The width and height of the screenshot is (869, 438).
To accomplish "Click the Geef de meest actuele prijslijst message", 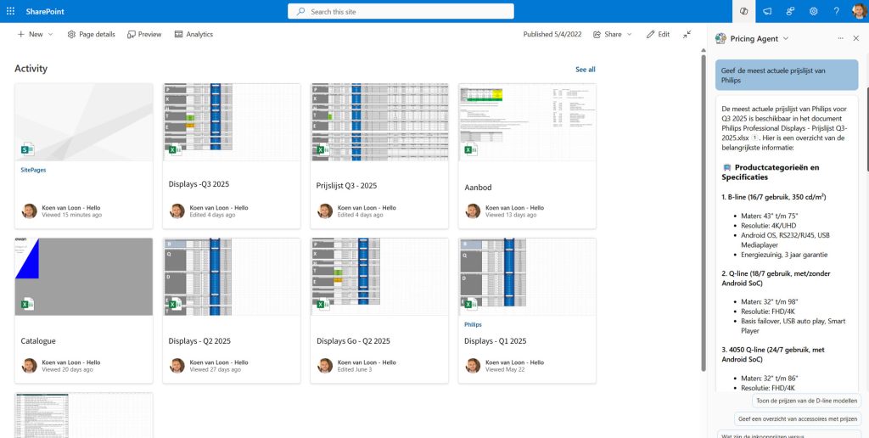I will [x=787, y=75].
